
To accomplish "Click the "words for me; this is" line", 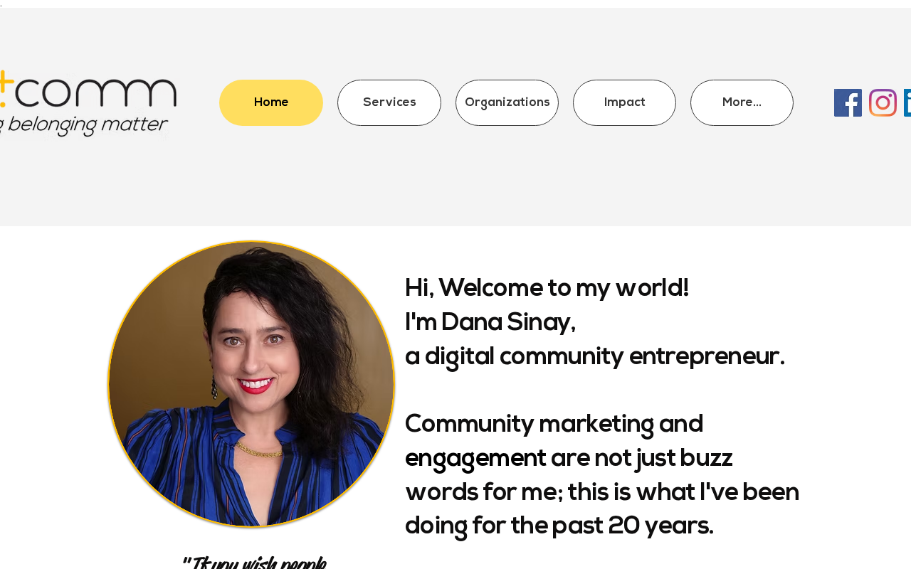I will [602, 492].
